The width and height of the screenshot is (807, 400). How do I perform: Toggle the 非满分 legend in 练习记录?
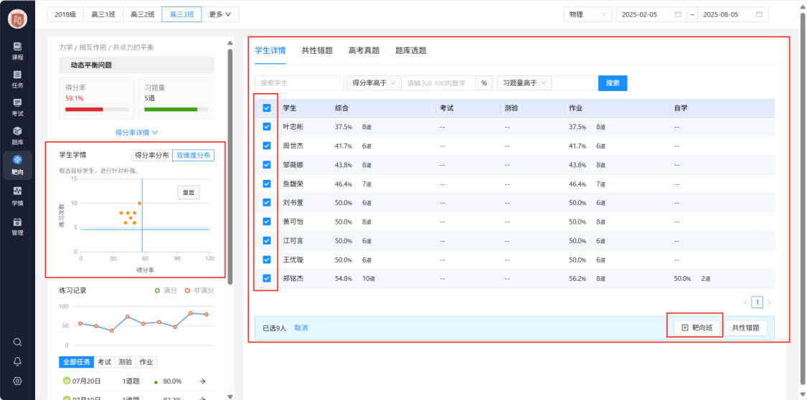point(199,290)
